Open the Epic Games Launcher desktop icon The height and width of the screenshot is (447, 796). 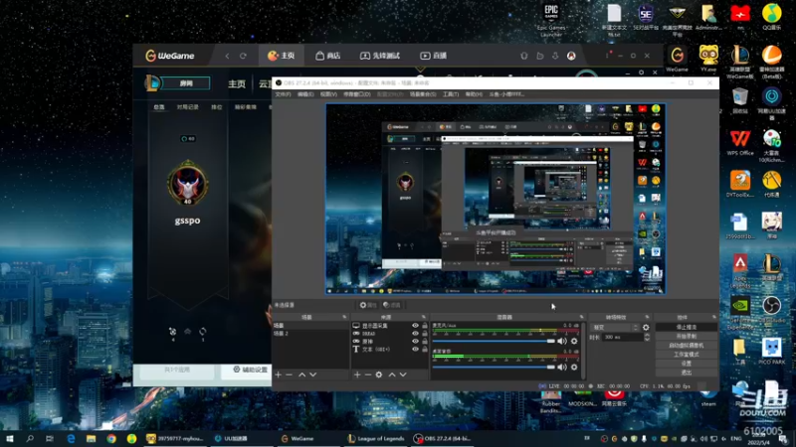(551, 20)
